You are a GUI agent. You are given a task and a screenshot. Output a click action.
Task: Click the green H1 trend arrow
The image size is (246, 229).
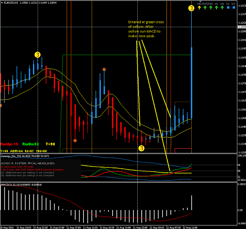[216, 7]
